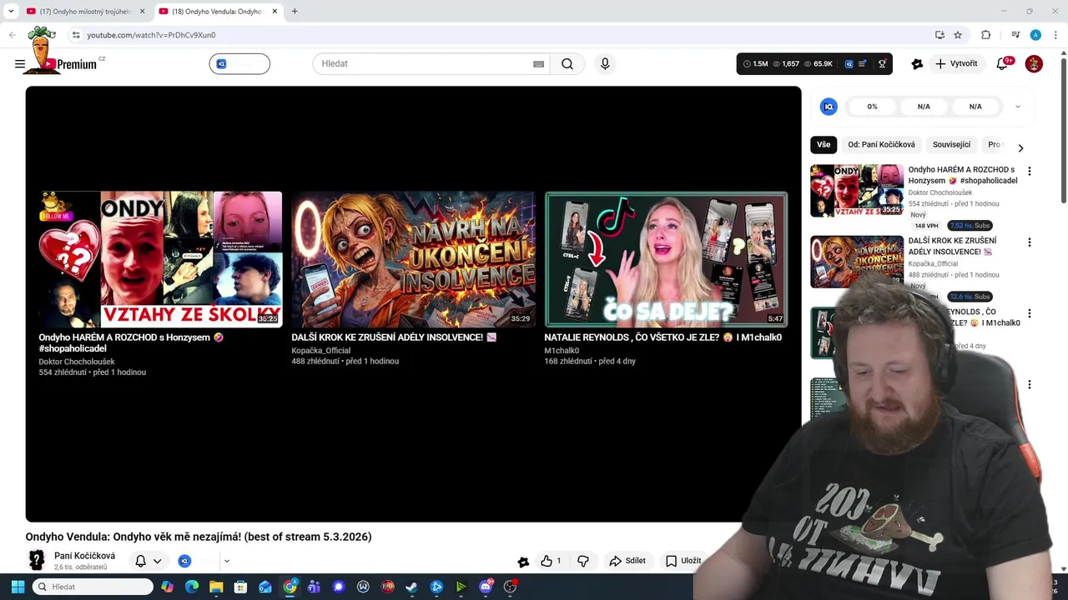Open sidebar thumbnail of DALŠÍ KROK KE ZRUŠENÍ video

[857, 261]
